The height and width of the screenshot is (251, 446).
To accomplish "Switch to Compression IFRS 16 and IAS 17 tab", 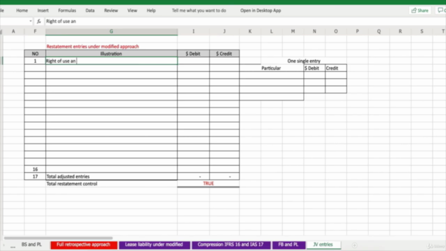I will (x=231, y=245).
